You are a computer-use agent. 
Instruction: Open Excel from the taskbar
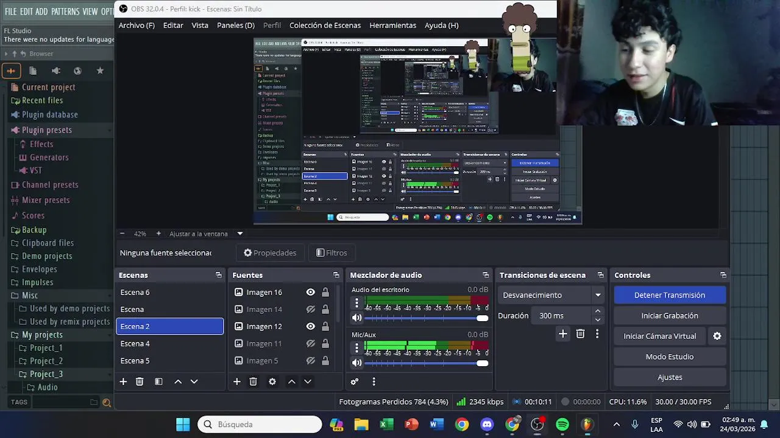coord(386,425)
